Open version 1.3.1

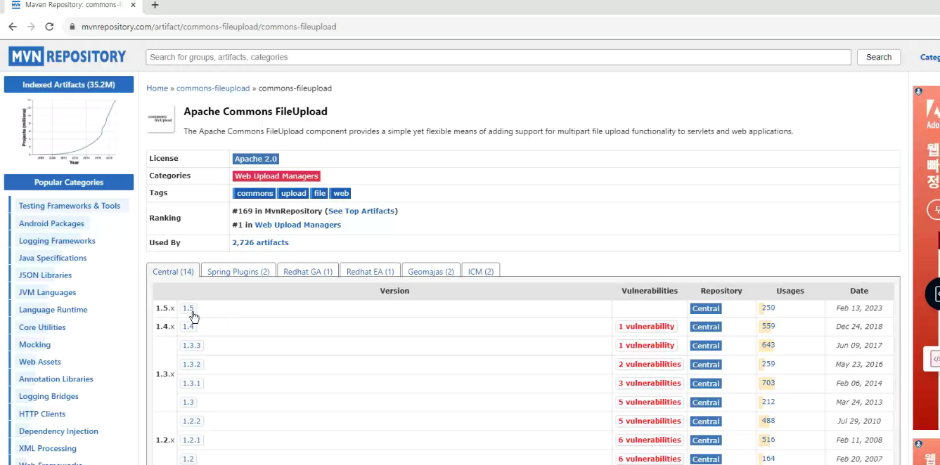tap(191, 384)
